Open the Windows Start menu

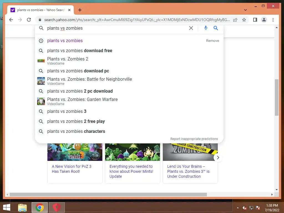[7, 207]
